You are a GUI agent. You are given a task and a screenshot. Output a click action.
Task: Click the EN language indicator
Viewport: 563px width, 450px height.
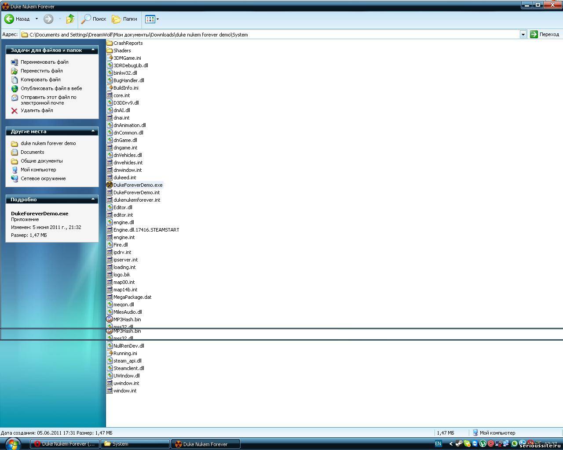point(438,444)
